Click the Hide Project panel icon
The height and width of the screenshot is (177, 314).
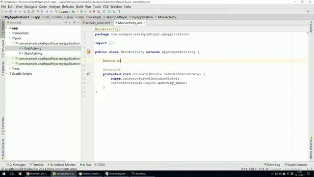coord(78,23)
